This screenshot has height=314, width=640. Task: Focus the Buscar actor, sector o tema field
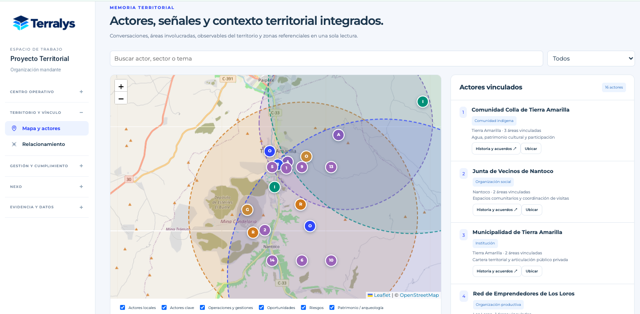point(326,58)
